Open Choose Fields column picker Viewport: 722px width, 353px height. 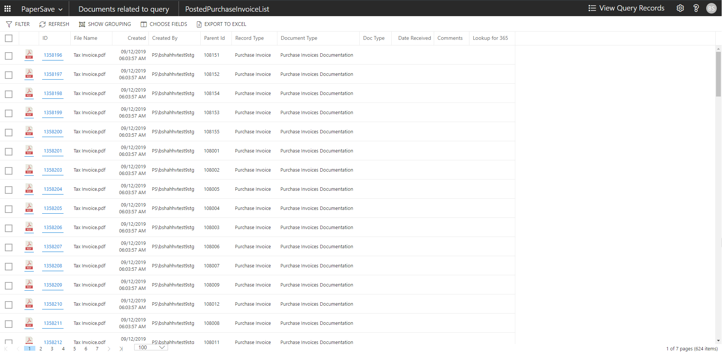point(164,24)
